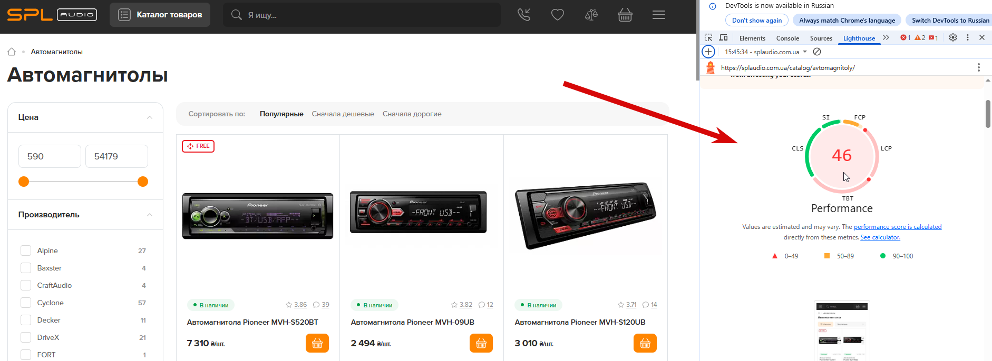The image size is (992, 361).
Task: Click the FREE delivery badge
Action: point(198,146)
